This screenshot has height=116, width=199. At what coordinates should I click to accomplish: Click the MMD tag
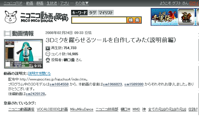click(x=136, y=109)
